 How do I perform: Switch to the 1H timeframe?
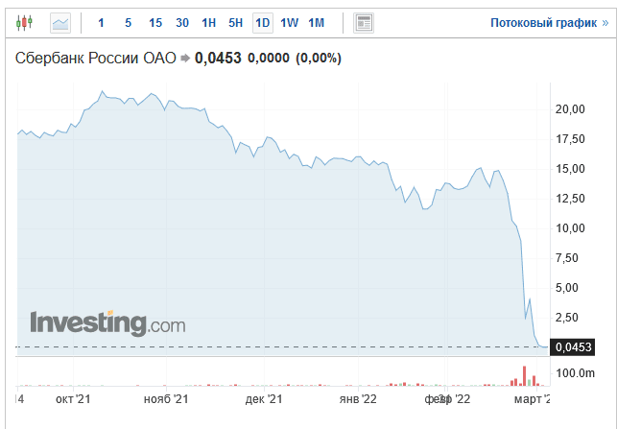pyautogui.click(x=208, y=23)
